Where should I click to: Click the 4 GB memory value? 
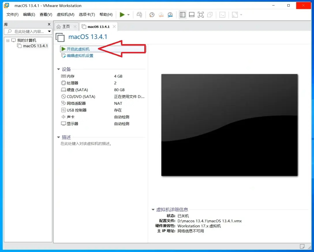[118, 76]
